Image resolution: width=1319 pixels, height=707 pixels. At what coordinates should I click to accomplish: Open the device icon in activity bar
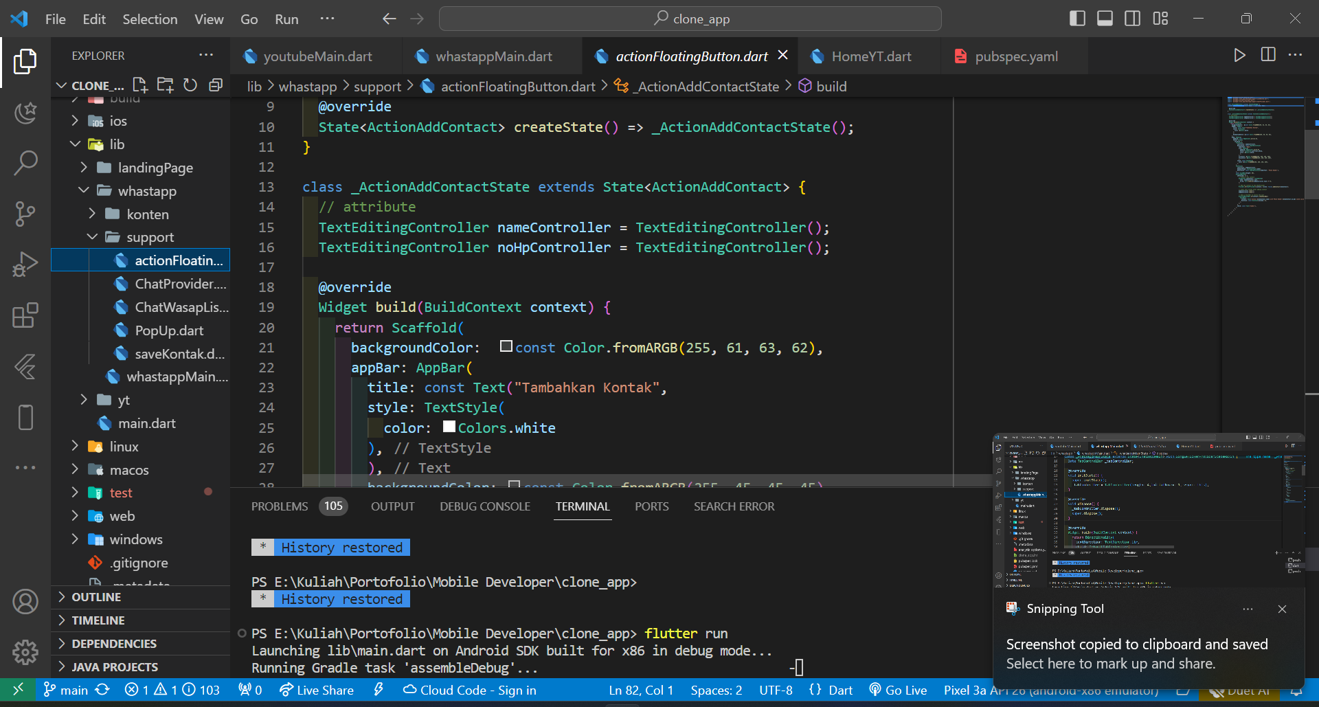25,417
